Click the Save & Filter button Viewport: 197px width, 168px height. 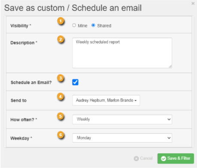click(x=176, y=159)
